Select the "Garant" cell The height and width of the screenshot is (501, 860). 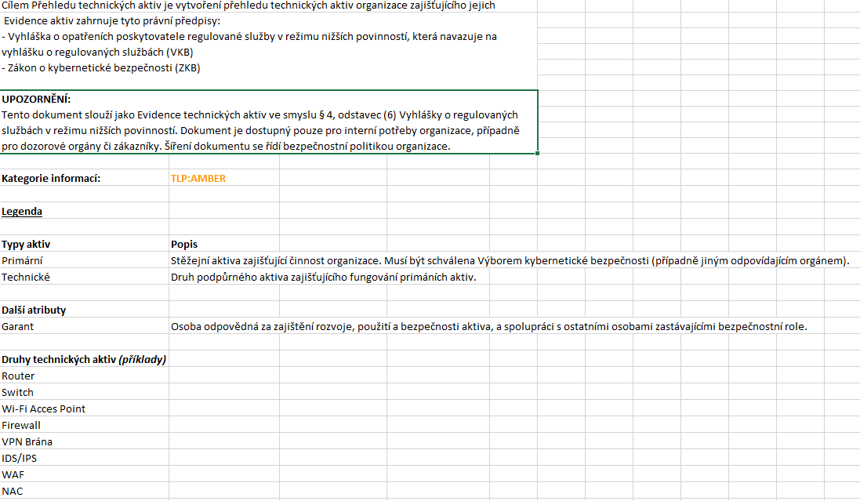[18, 327]
